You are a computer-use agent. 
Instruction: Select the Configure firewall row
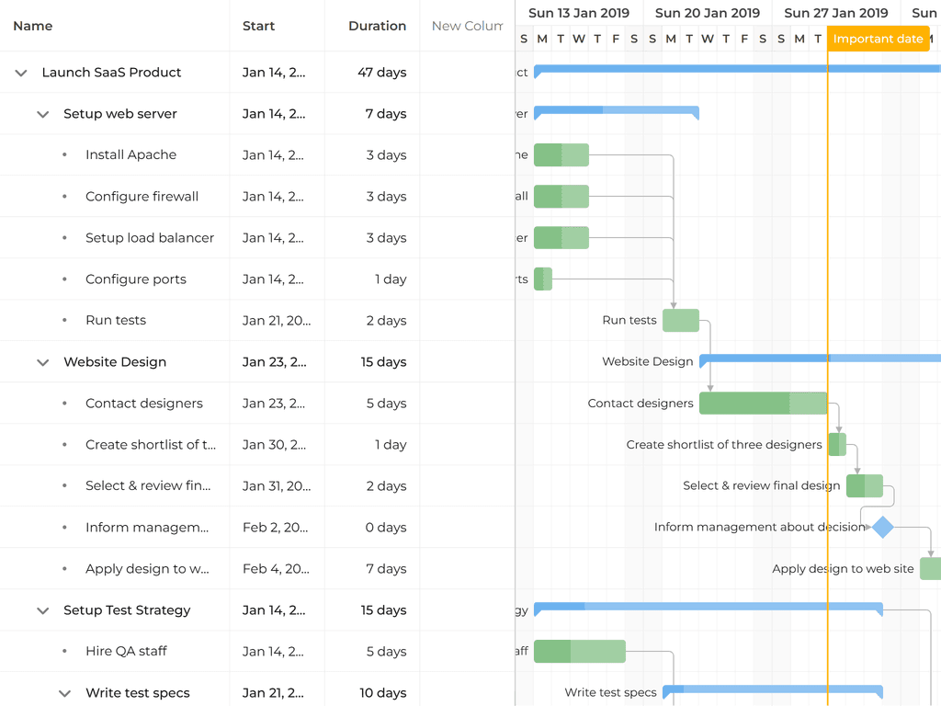coord(142,197)
